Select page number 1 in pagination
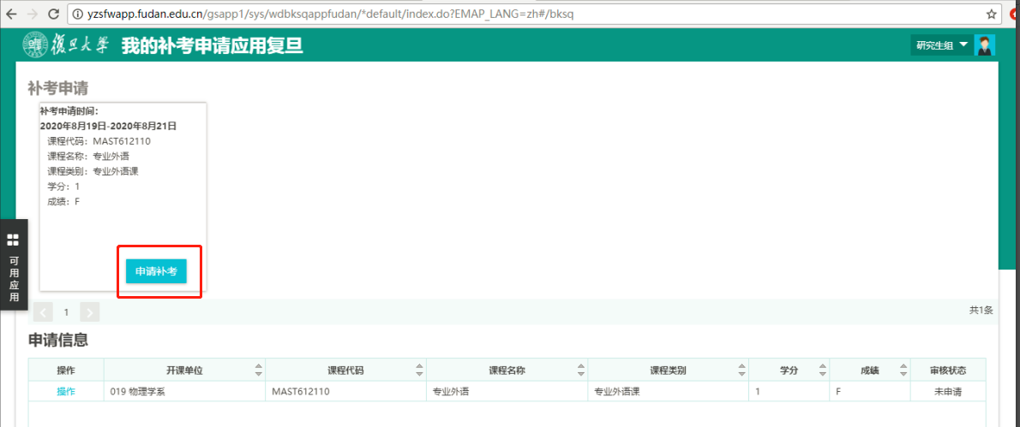The width and height of the screenshot is (1020, 427). coord(66,312)
